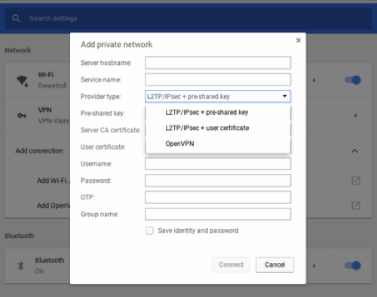Collapse the Add connection section
The height and width of the screenshot is (297, 377).
click(354, 151)
